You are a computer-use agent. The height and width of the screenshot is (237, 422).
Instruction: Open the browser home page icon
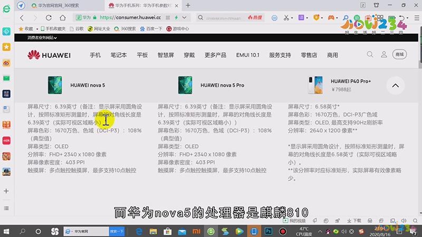coord(63,18)
